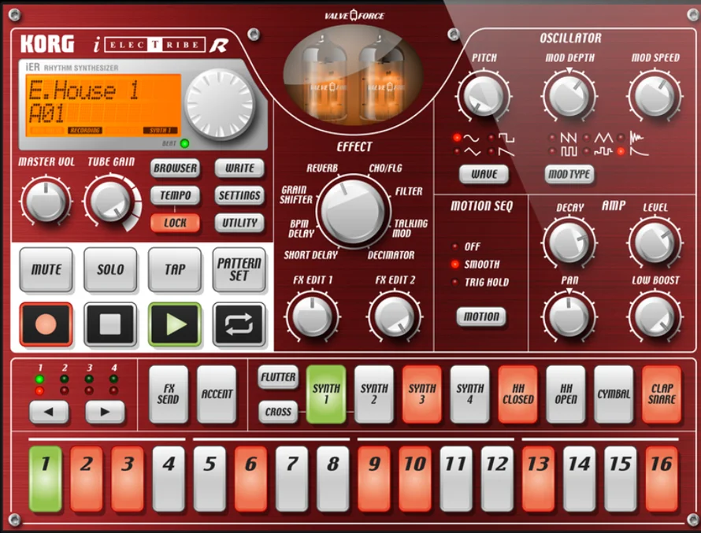The width and height of the screenshot is (701, 533).
Task: Click the FX Edit 2 knob
Action: coord(395,316)
